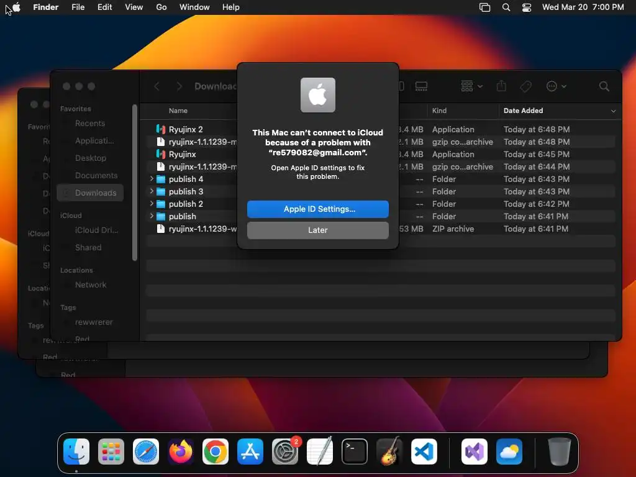Click the Stage Manager window icon in menu bar
This screenshot has height=477, width=636.
484,7
